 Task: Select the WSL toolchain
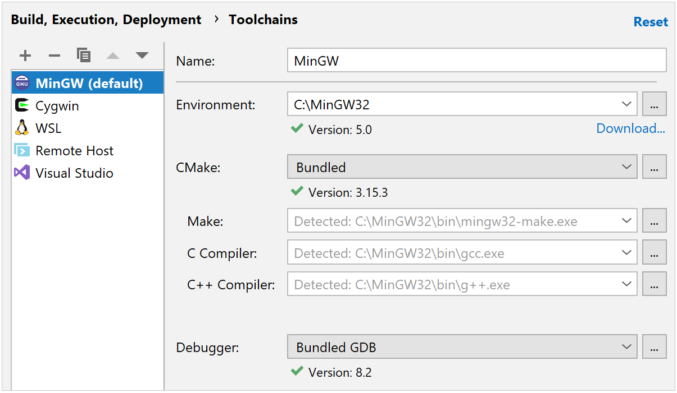coord(88,128)
